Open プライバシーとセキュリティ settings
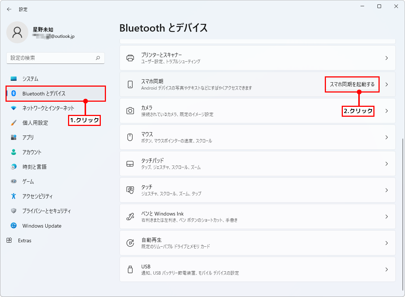The image size is (405, 297). click(56, 211)
